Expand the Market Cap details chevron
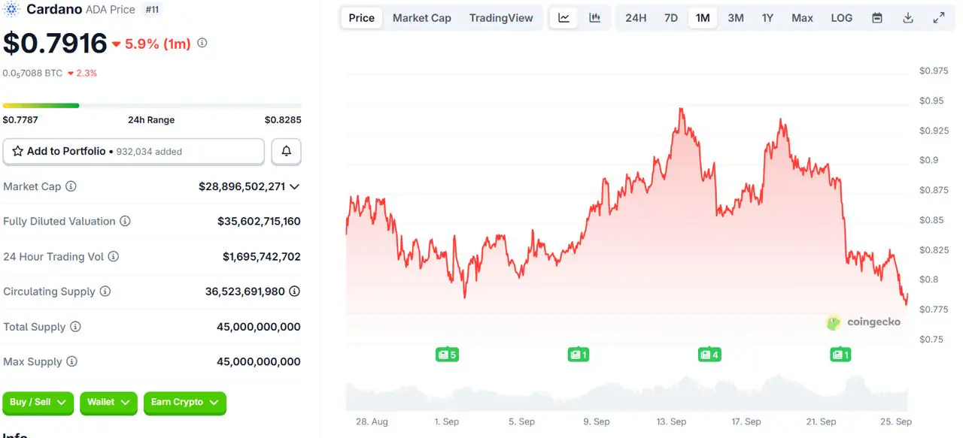 [x=294, y=186]
